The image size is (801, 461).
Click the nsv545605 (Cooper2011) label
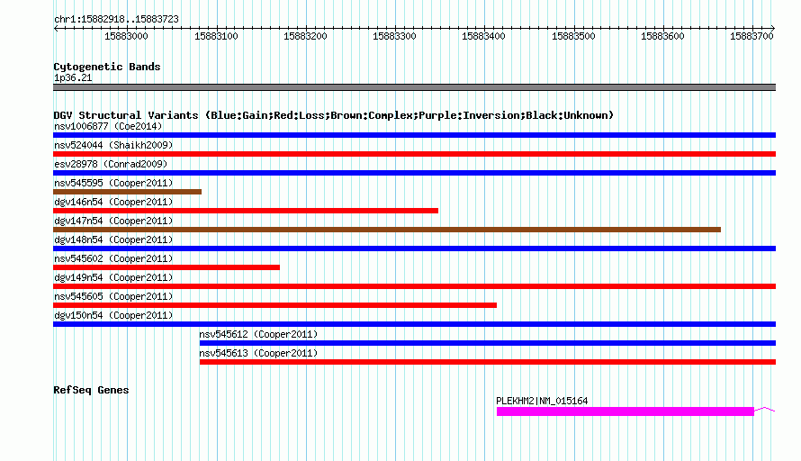pyautogui.click(x=113, y=296)
